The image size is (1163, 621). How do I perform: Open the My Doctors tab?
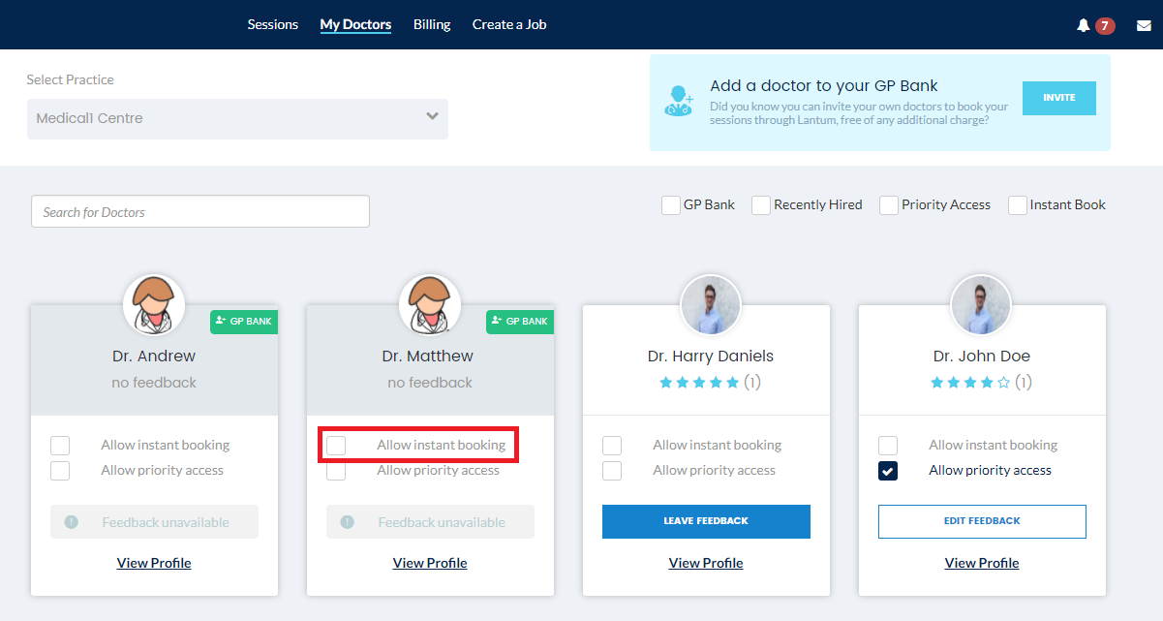pyautogui.click(x=355, y=25)
